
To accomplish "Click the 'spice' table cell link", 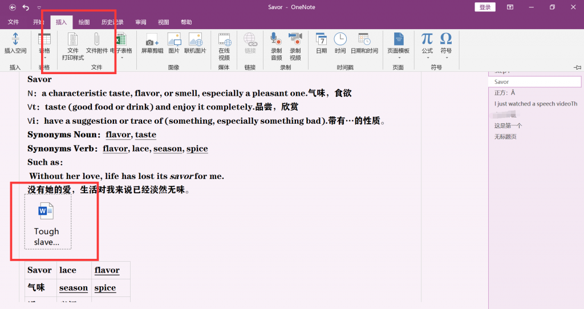I will [x=105, y=288].
